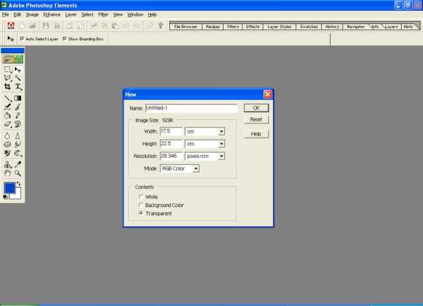Open the Enhance menu
Viewport: 423px width, 306px height.
click(52, 14)
